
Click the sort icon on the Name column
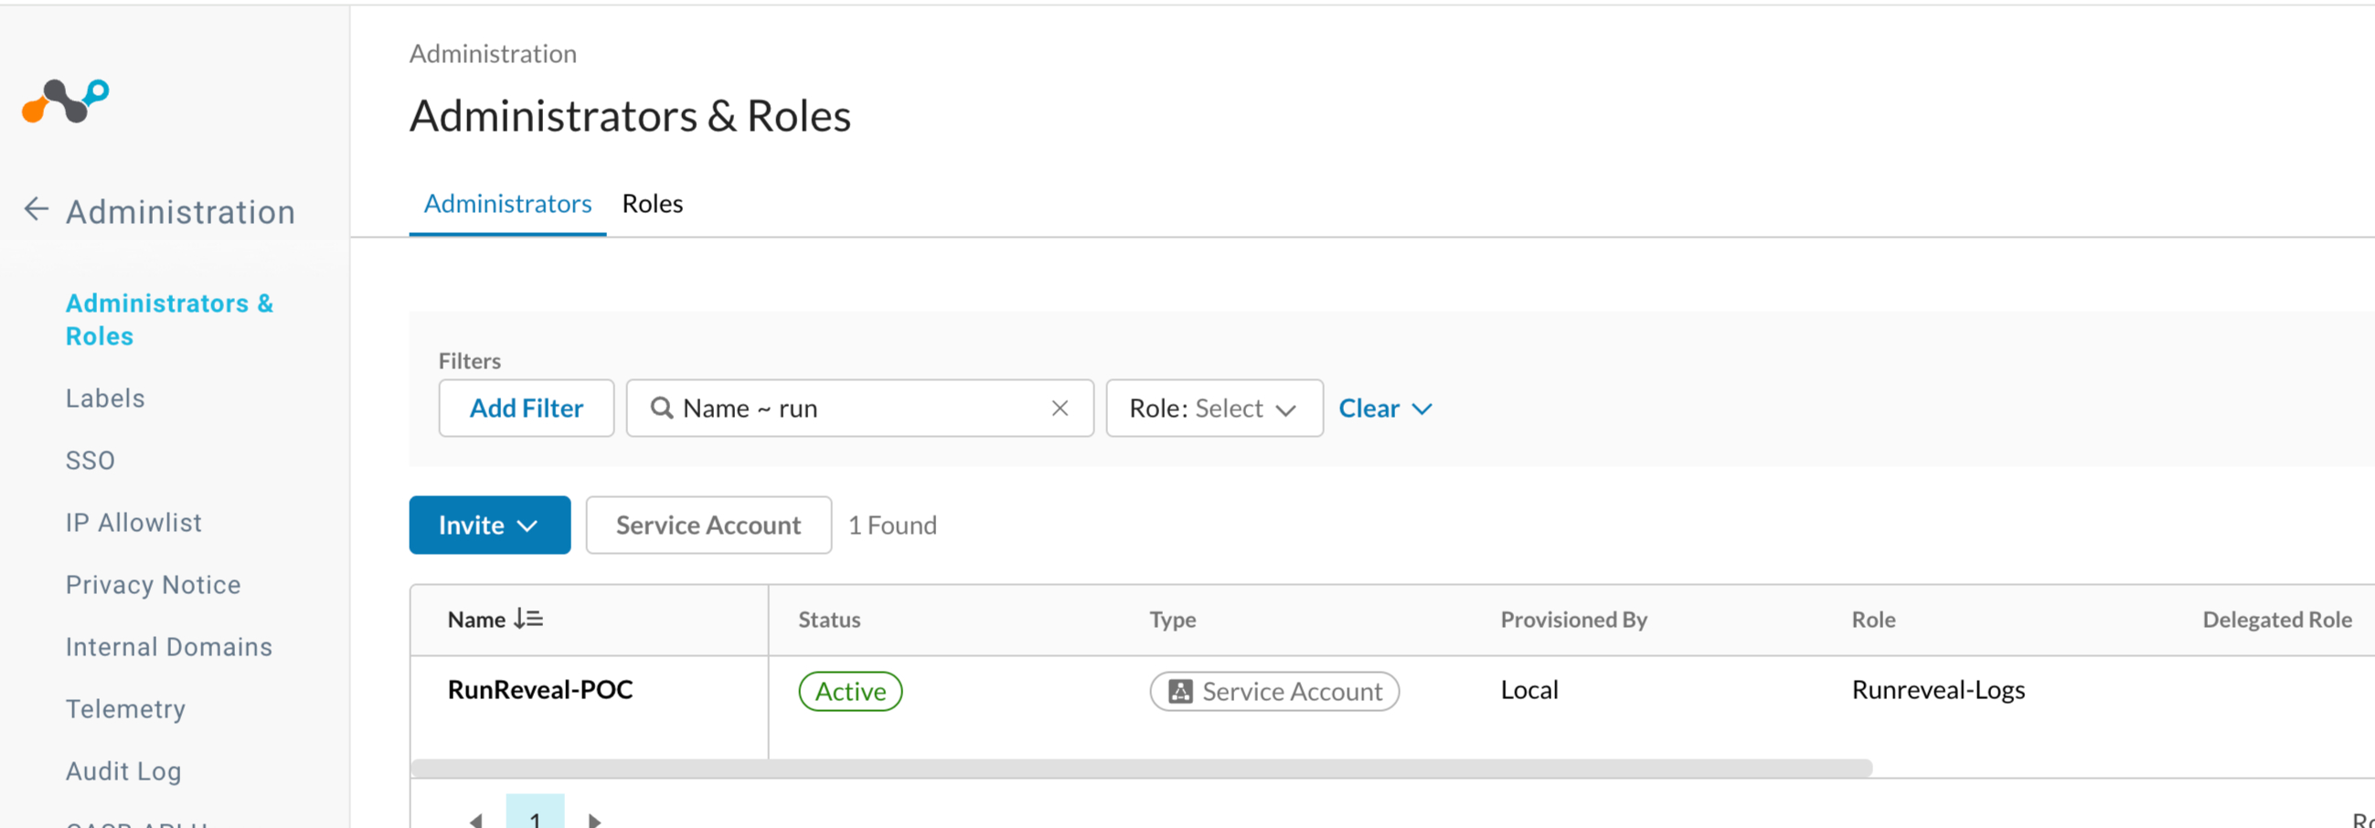[x=528, y=619]
